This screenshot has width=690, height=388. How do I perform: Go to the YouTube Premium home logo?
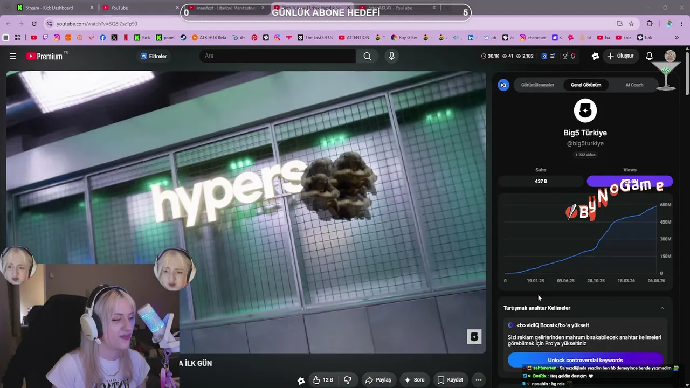[44, 56]
